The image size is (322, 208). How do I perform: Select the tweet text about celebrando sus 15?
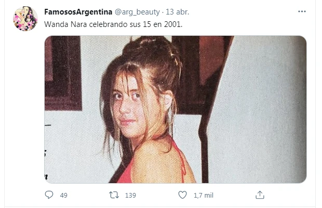pos(113,24)
